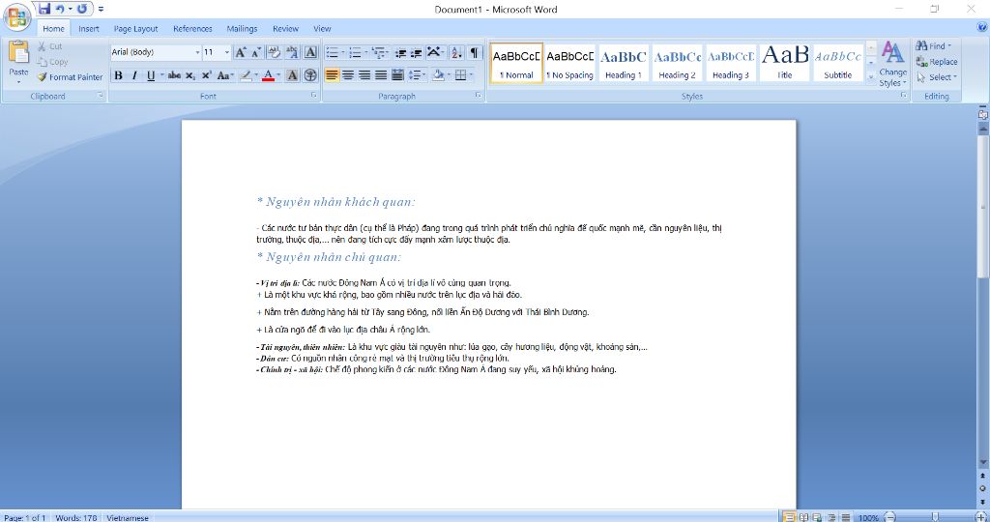Click the Paste clipboard icon
Screen dimensions: 990x522
[x=19, y=52]
